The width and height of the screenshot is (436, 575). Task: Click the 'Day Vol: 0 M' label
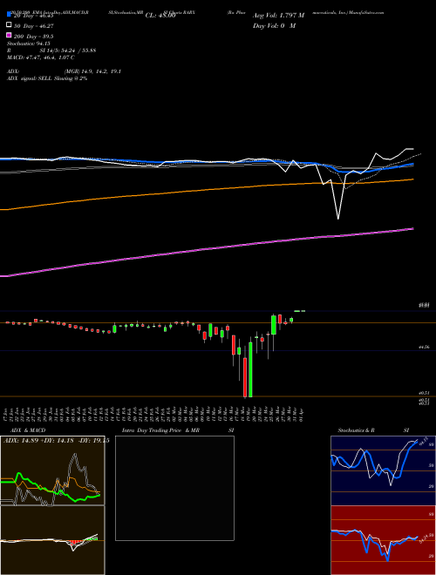click(x=274, y=25)
